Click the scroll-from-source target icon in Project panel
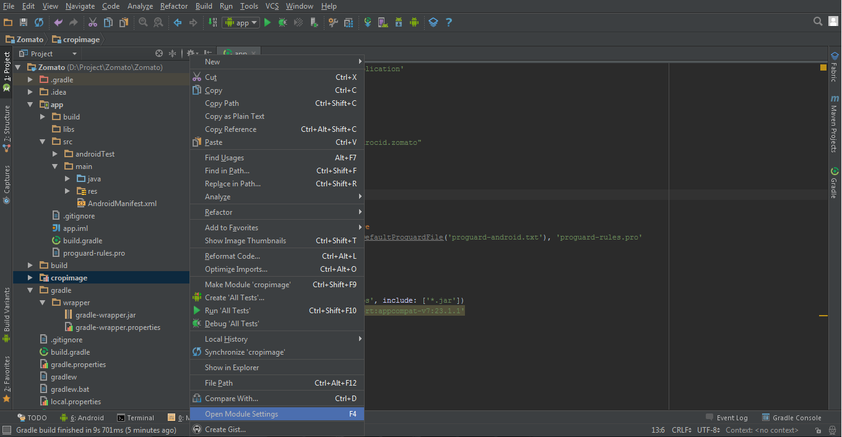 159,54
